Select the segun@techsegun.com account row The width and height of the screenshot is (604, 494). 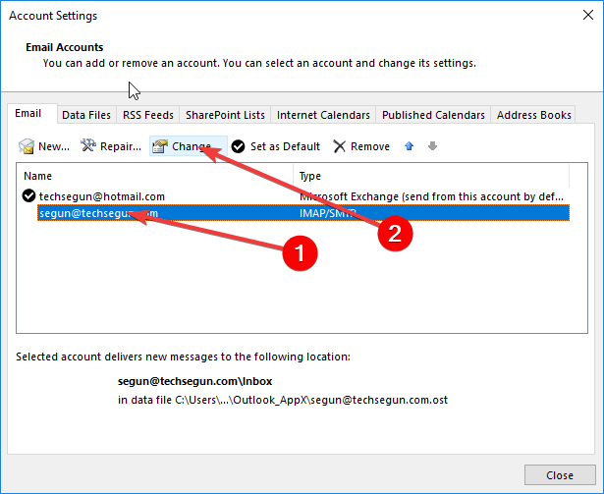[x=303, y=213]
